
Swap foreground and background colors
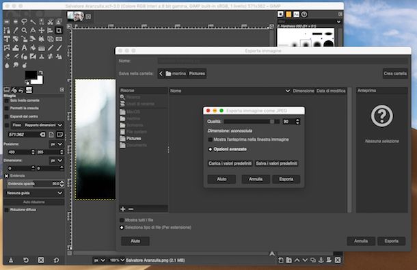(x=40, y=72)
